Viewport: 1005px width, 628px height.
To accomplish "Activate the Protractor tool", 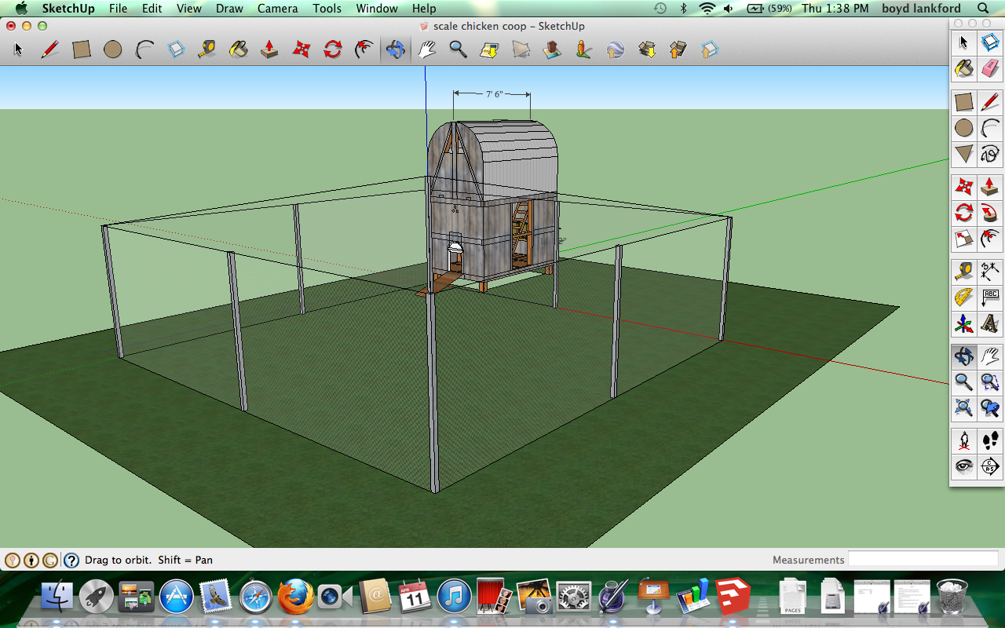I will click(964, 298).
